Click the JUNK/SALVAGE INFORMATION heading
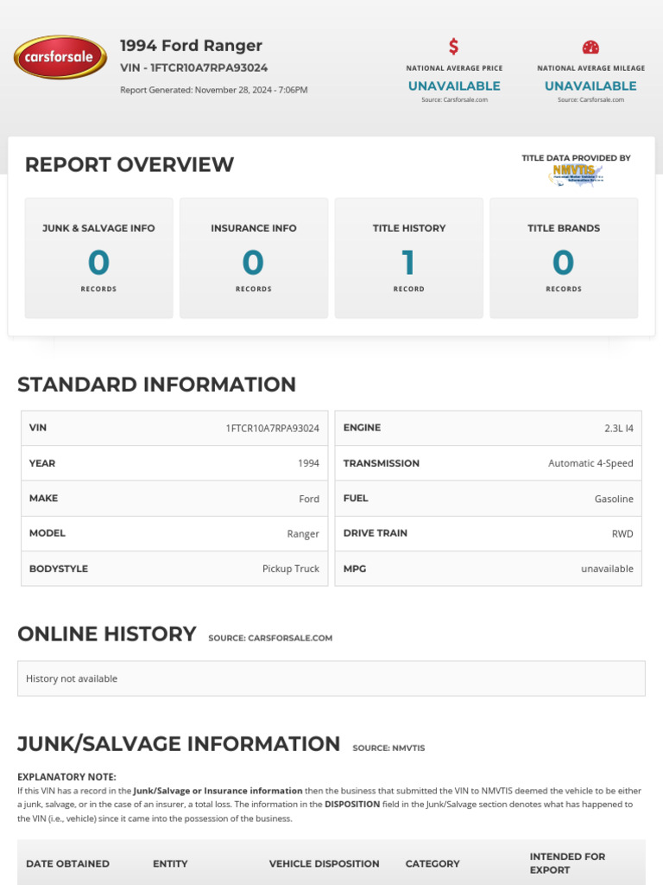The height and width of the screenshot is (885, 663). [x=179, y=744]
